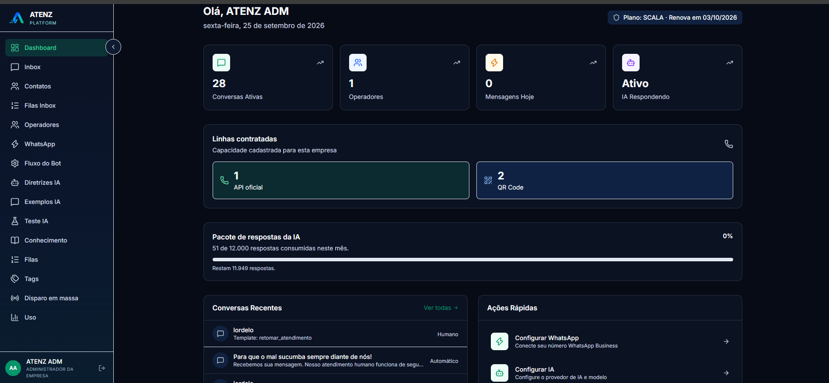
Task: Click the 'Humano' status label
Action: coord(448,334)
